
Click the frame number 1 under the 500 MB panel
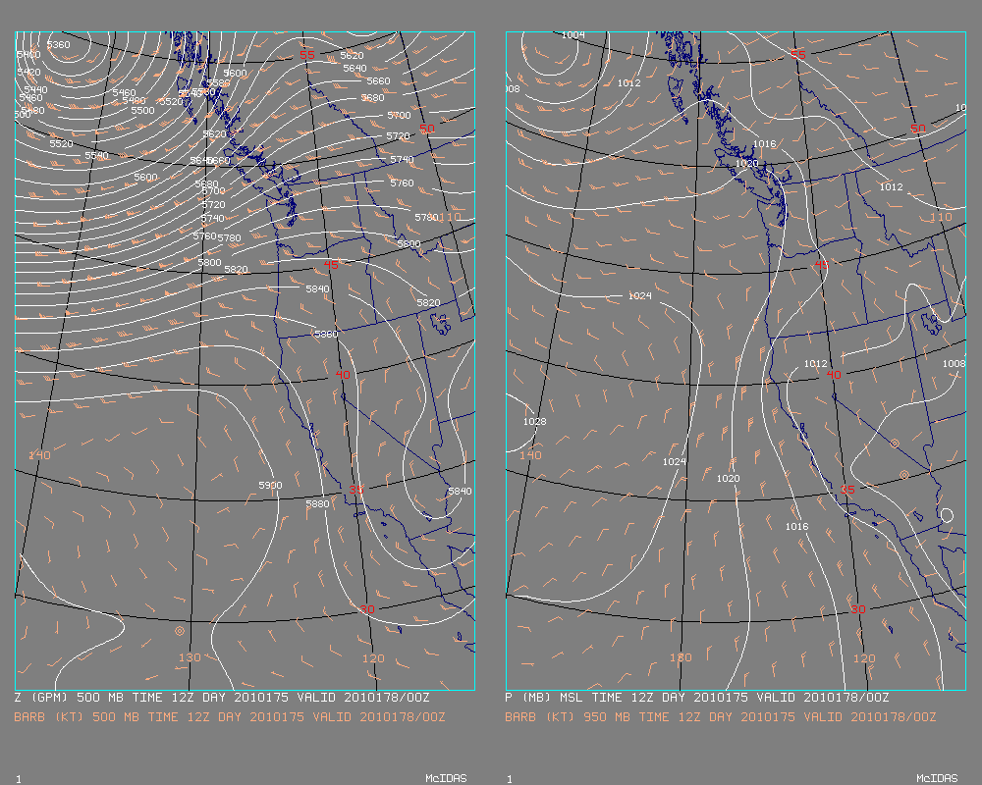pyautogui.click(x=19, y=779)
